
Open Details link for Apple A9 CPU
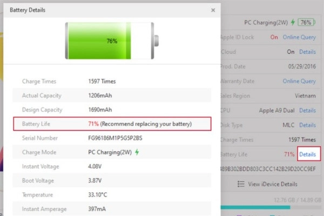pyautogui.click(x=307, y=110)
